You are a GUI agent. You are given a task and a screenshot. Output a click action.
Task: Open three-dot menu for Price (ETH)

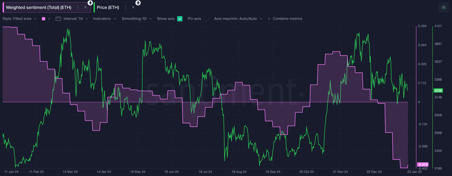[126, 7]
